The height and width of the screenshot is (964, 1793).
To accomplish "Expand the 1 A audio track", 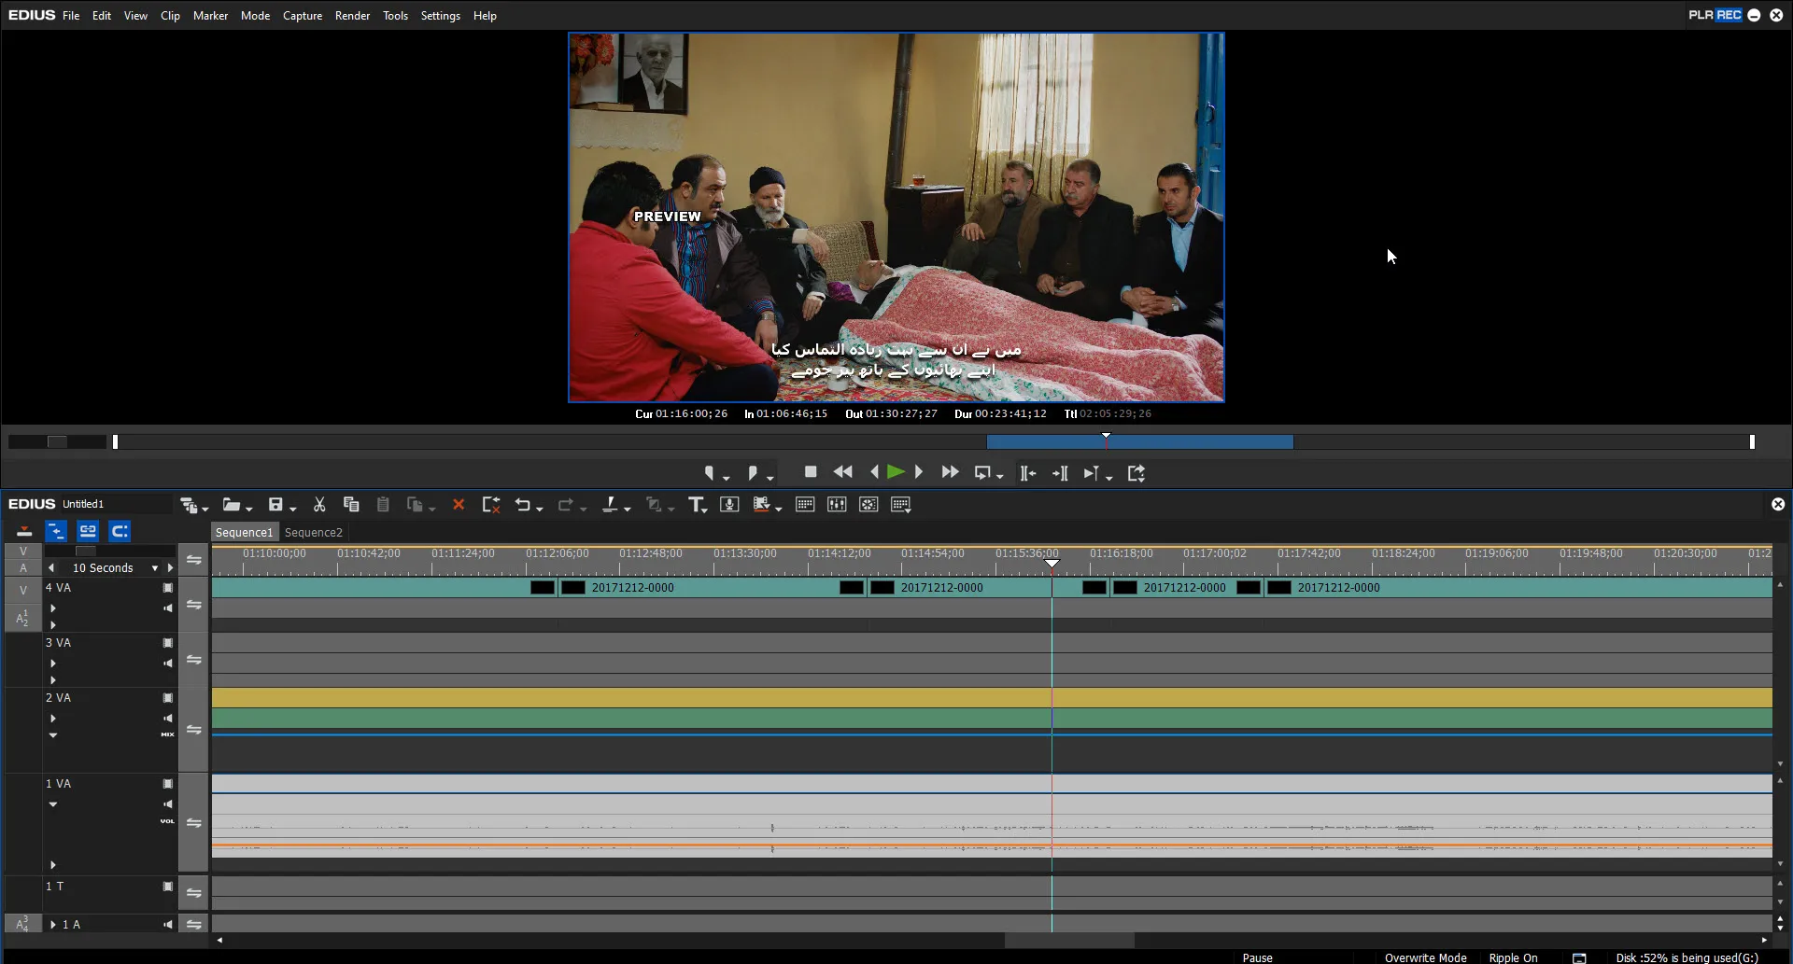I will tap(53, 925).
